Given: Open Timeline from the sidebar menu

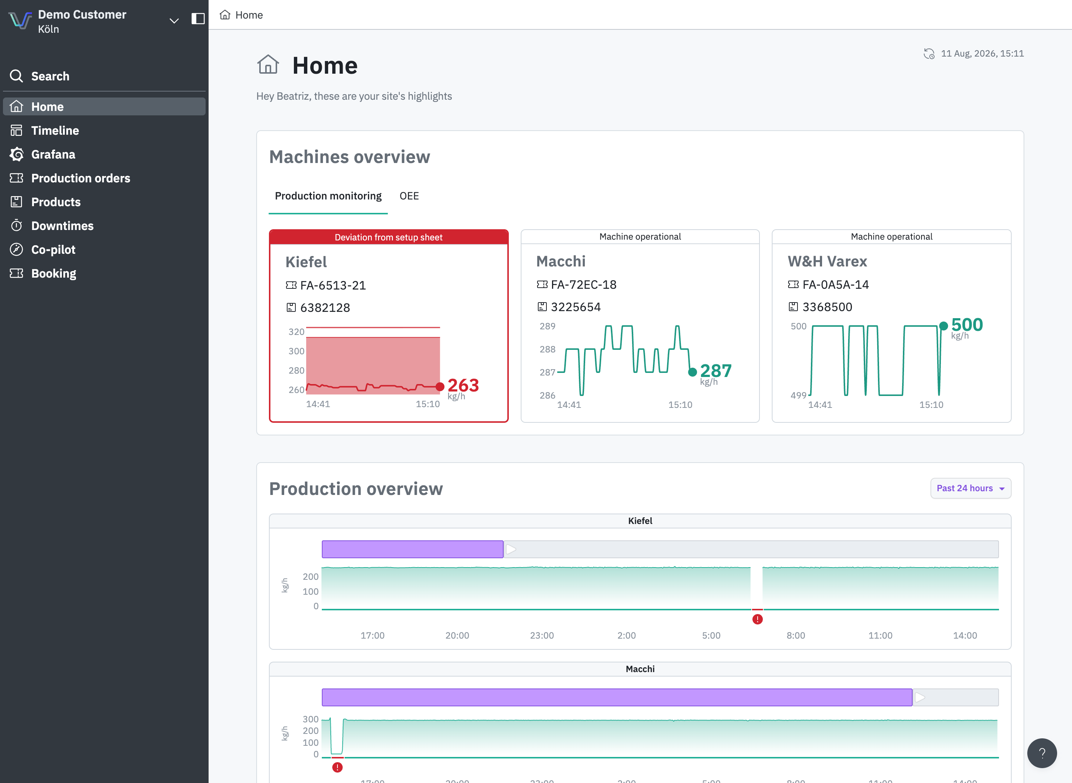Looking at the screenshot, I should coord(104,130).
